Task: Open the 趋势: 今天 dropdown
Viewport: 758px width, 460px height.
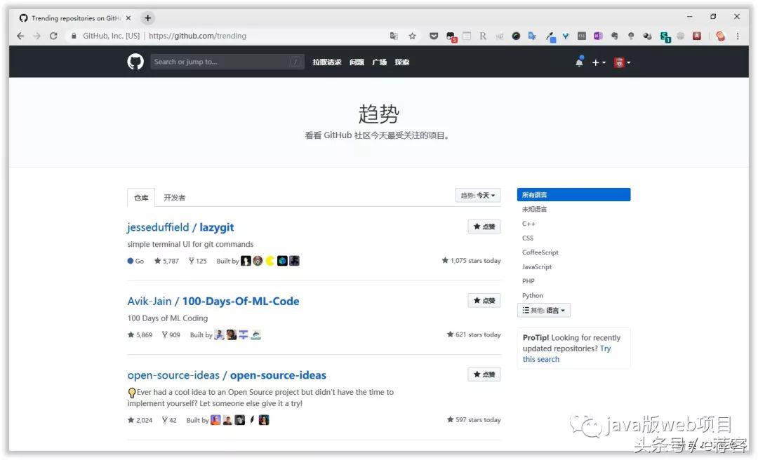Action: click(x=478, y=195)
